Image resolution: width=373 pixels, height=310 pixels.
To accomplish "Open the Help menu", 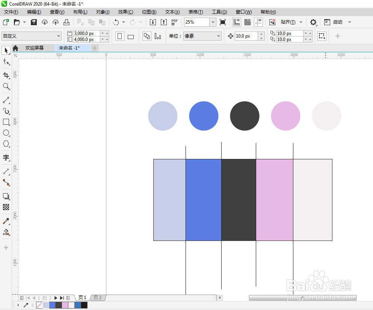I will pyautogui.click(x=268, y=12).
